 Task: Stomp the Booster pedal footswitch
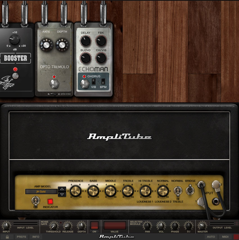click(x=15, y=76)
